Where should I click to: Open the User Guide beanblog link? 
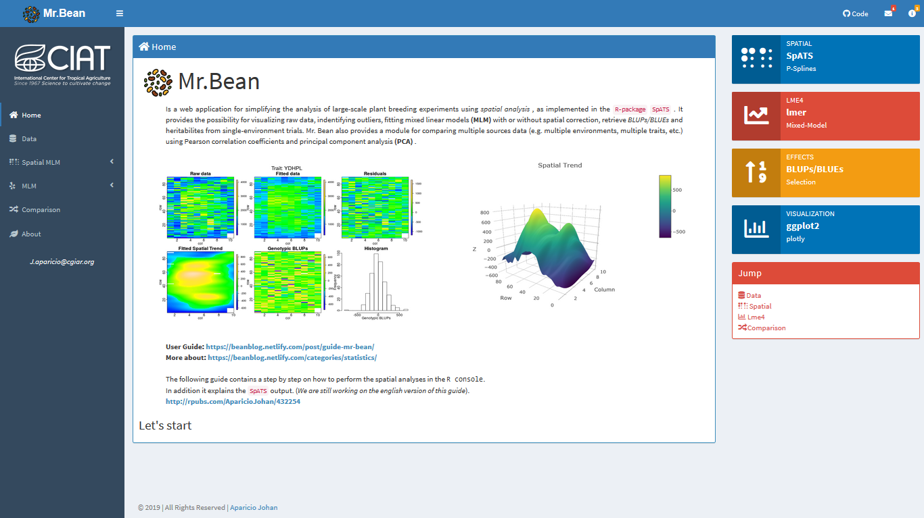[290, 346]
